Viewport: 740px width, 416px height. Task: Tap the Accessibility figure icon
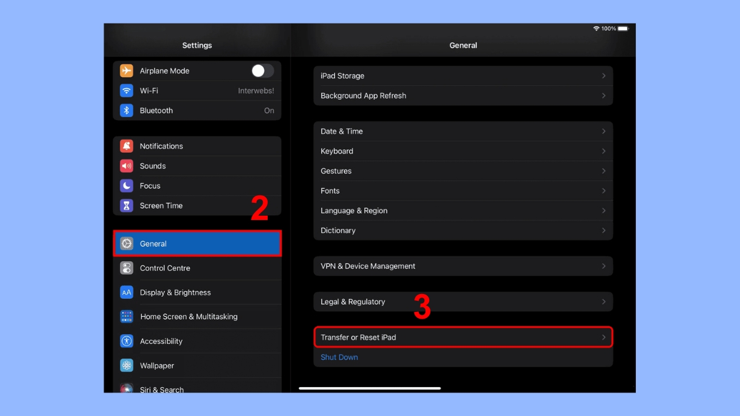[126, 341]
